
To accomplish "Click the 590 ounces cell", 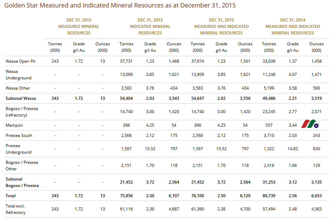I will tap(316, 88).
